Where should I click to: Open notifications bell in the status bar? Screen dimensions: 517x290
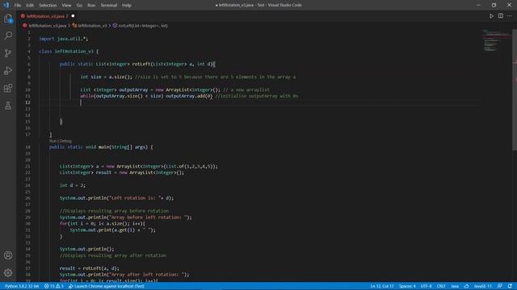click(510, 286)
